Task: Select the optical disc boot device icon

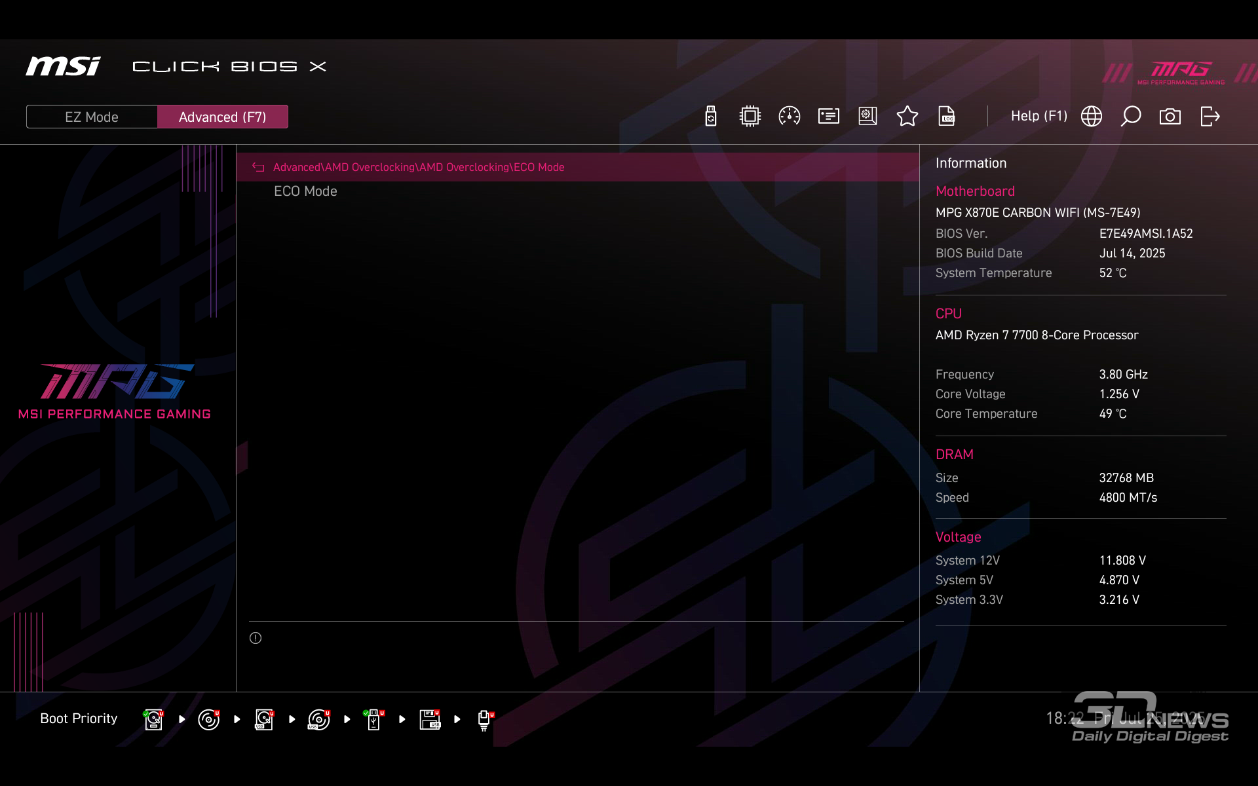Action: coord(209,719)
